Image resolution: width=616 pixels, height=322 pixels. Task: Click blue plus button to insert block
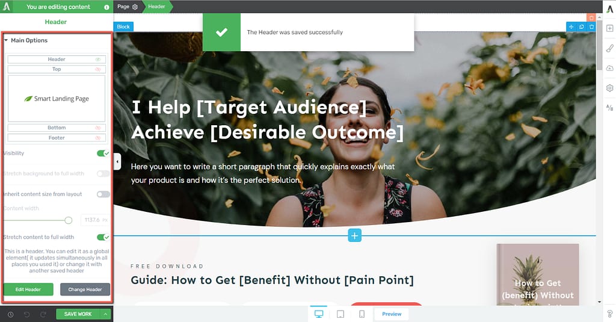point(354,235)
